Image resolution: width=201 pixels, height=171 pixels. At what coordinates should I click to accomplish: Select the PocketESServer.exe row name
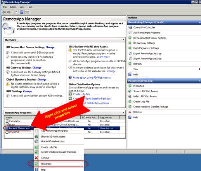[x=19, y=128]
